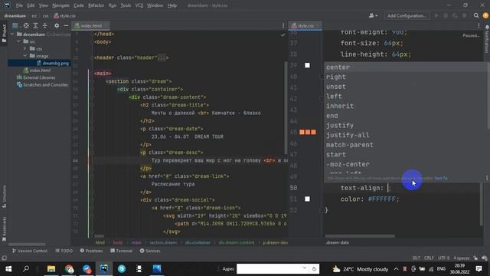Click the green inspection checkmark in index.html
The height and width of the screenshot is (276, 490).
[283, 34]
